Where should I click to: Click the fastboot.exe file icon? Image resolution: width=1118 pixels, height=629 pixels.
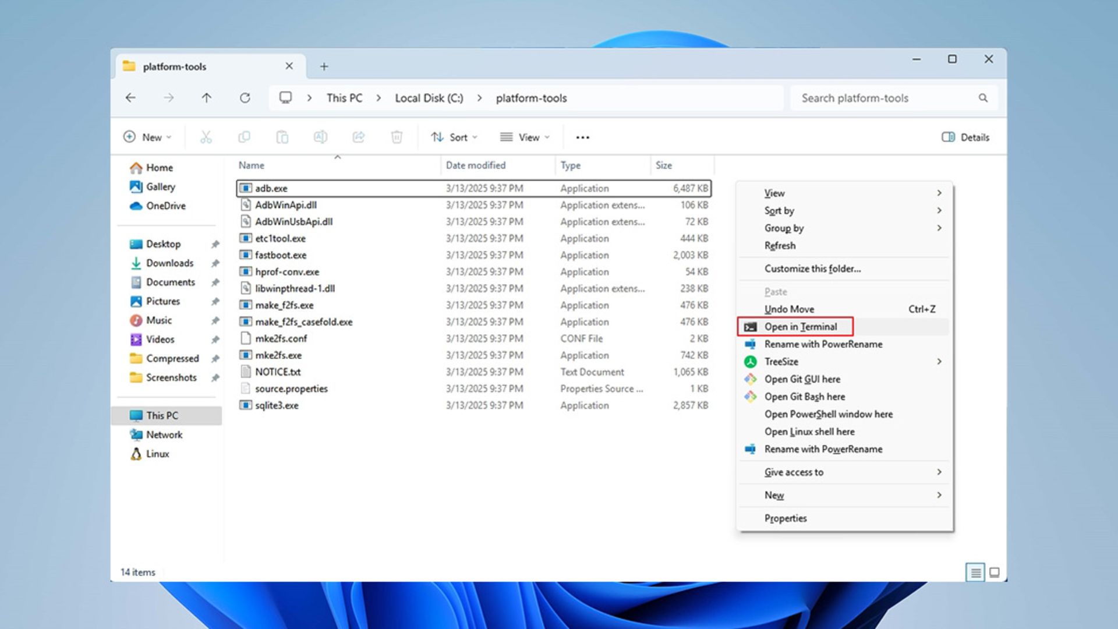tap(246, 255)
